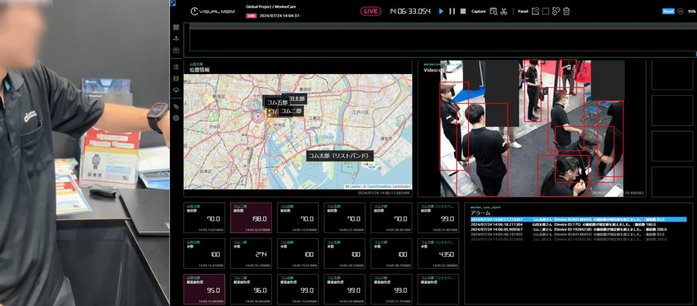The image size is (697, 306).
Task: Click the 14:06:33.054 clock display
Action: pos(410,11)
